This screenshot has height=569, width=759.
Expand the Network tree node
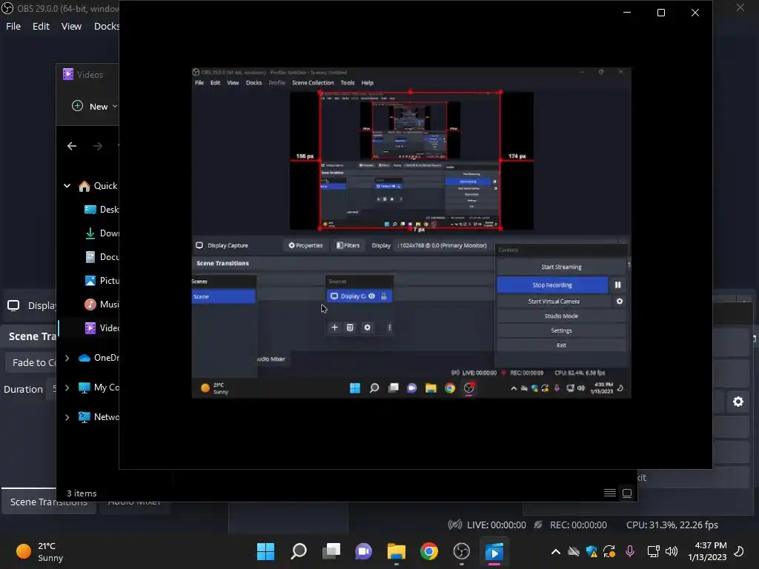pos(67,417)
